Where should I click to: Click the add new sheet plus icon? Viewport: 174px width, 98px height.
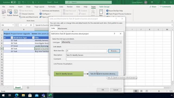point(28,88)
